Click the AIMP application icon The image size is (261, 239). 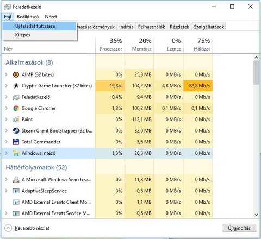coord(16,74)
